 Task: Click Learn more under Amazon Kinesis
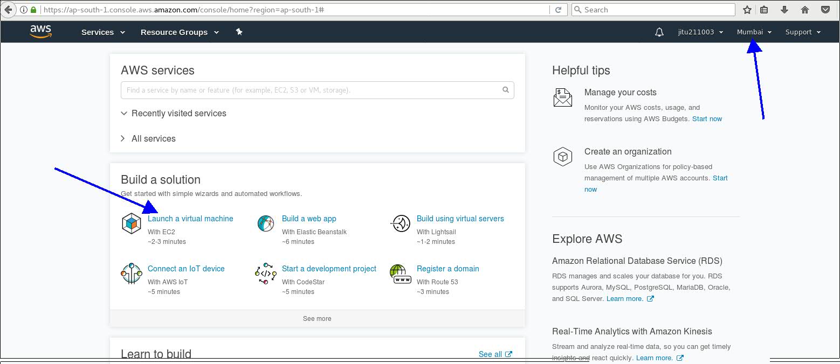[x=654, y=358]
